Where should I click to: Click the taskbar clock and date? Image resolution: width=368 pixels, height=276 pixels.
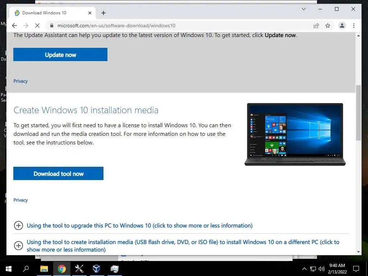pyautogui.click(x=337, y=269)
